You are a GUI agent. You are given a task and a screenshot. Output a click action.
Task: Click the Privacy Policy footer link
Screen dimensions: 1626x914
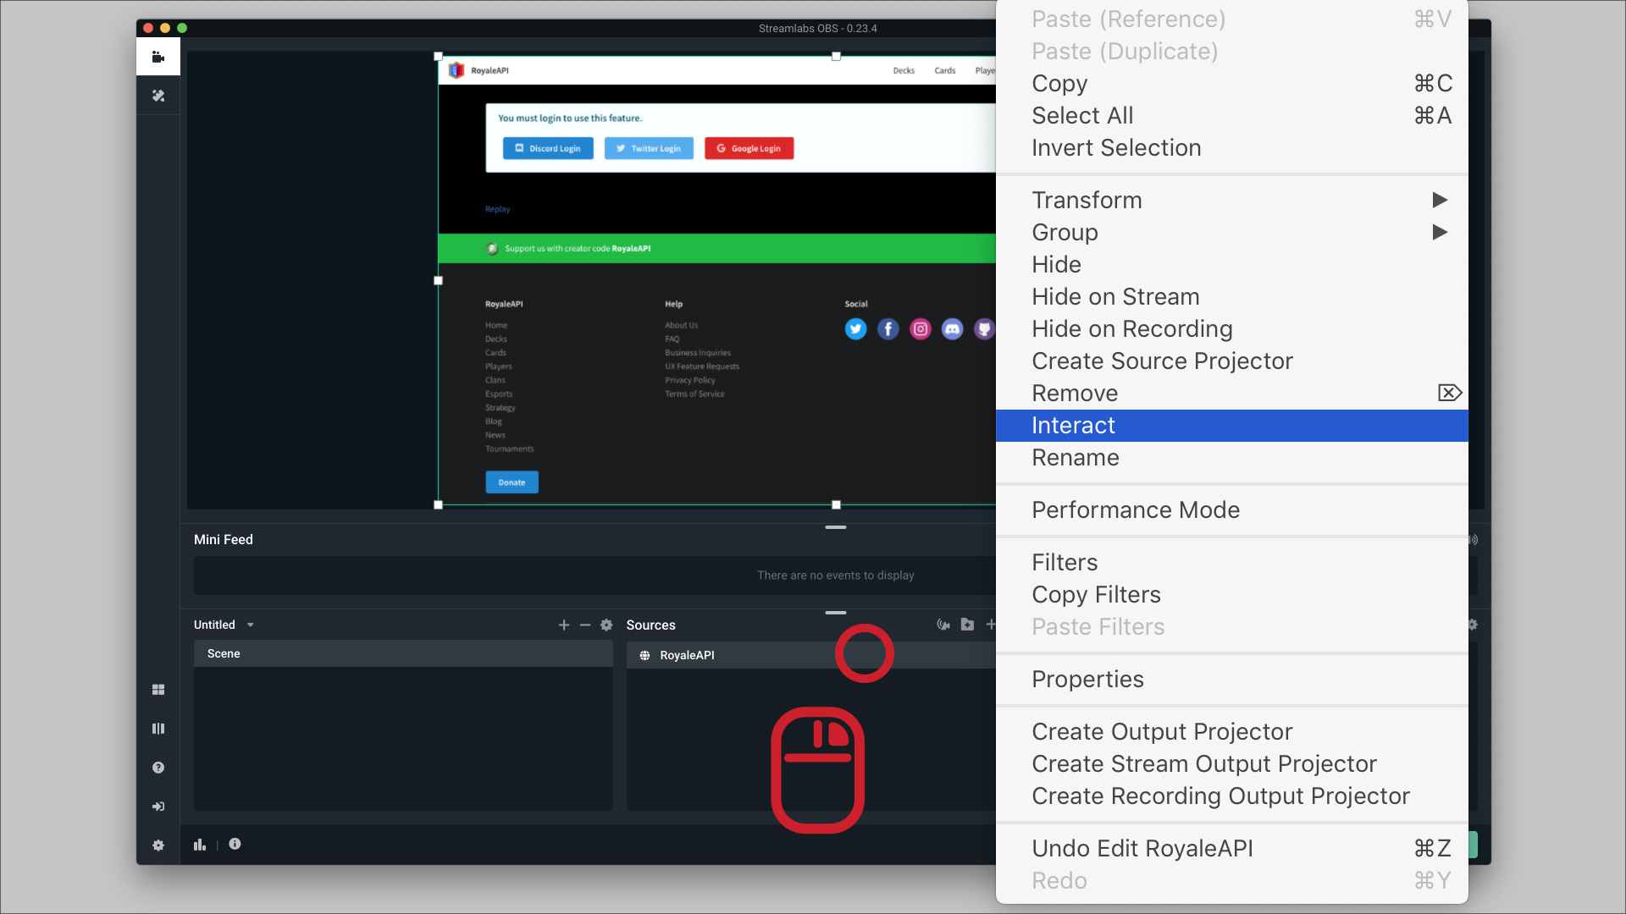(690, 380)
